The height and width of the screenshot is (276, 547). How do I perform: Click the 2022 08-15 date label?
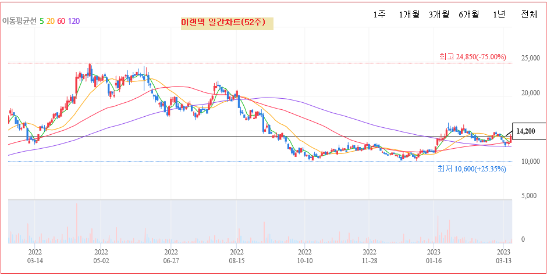[x=237, y=256]
